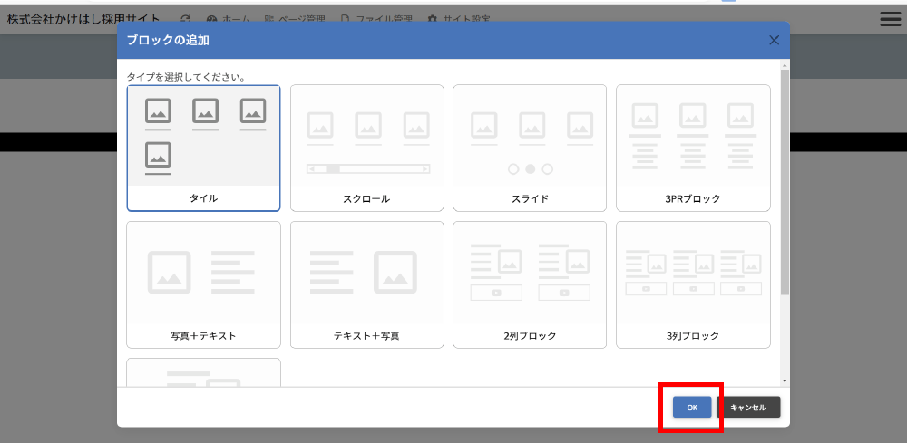Image resolution: width=907 pixels, height=443 pixels.
Task: Click the scrollbar down arrow
Action: [x=785, y=381]
